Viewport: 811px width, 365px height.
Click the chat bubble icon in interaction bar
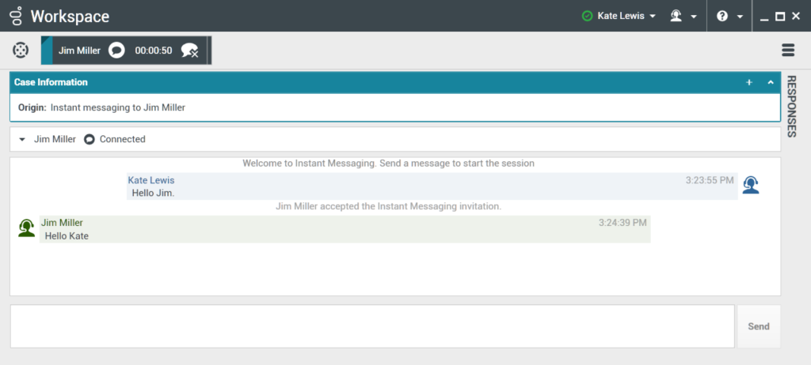(116, 51)
